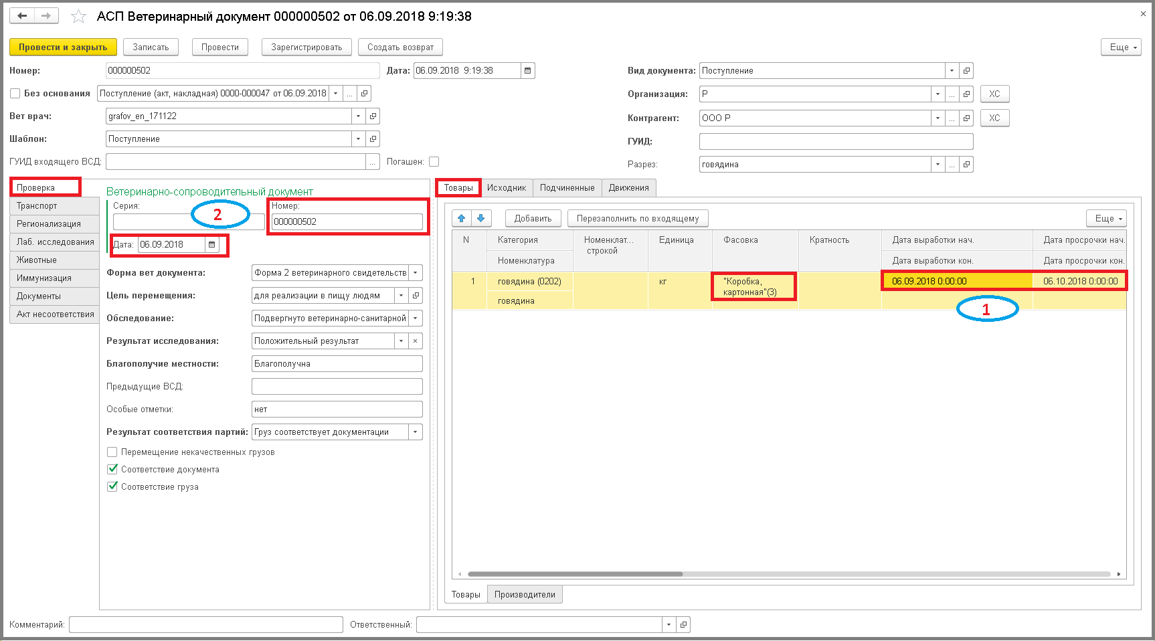Open the top-right Еще menu

point(1121,48)
